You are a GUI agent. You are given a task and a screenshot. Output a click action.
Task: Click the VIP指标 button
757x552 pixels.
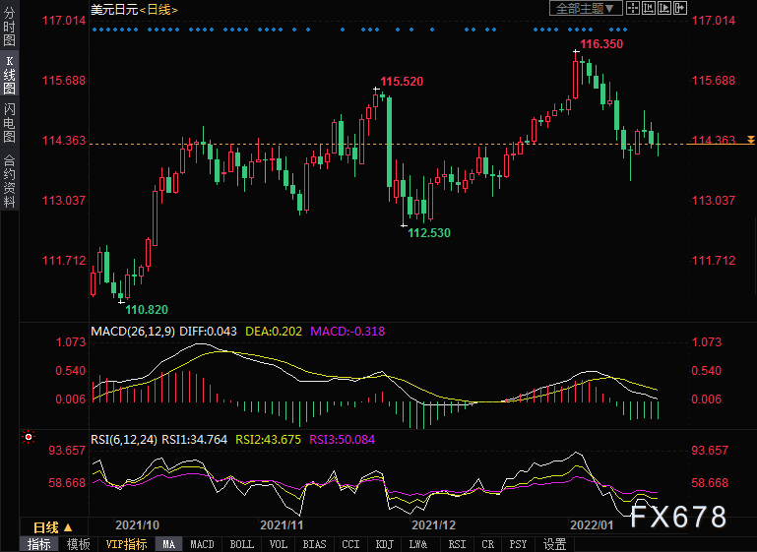point(126,544)
